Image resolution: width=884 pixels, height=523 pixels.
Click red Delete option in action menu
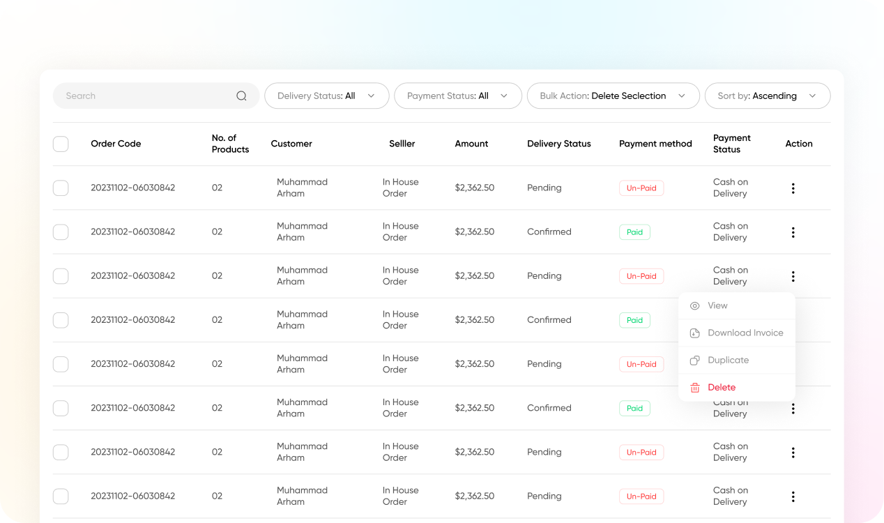point(737,387)
